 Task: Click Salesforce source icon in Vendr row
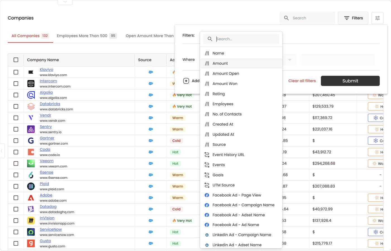click(151, 118)
